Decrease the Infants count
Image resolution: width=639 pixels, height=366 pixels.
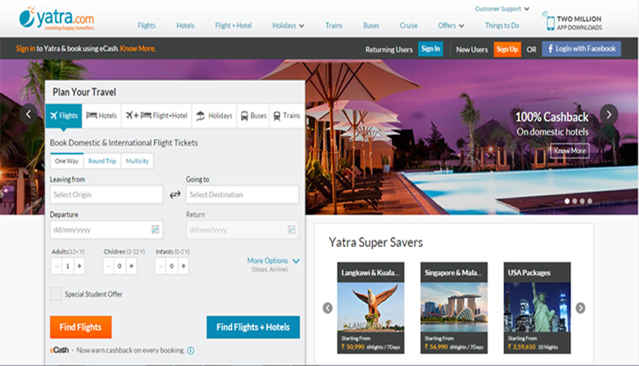[160, 266]
